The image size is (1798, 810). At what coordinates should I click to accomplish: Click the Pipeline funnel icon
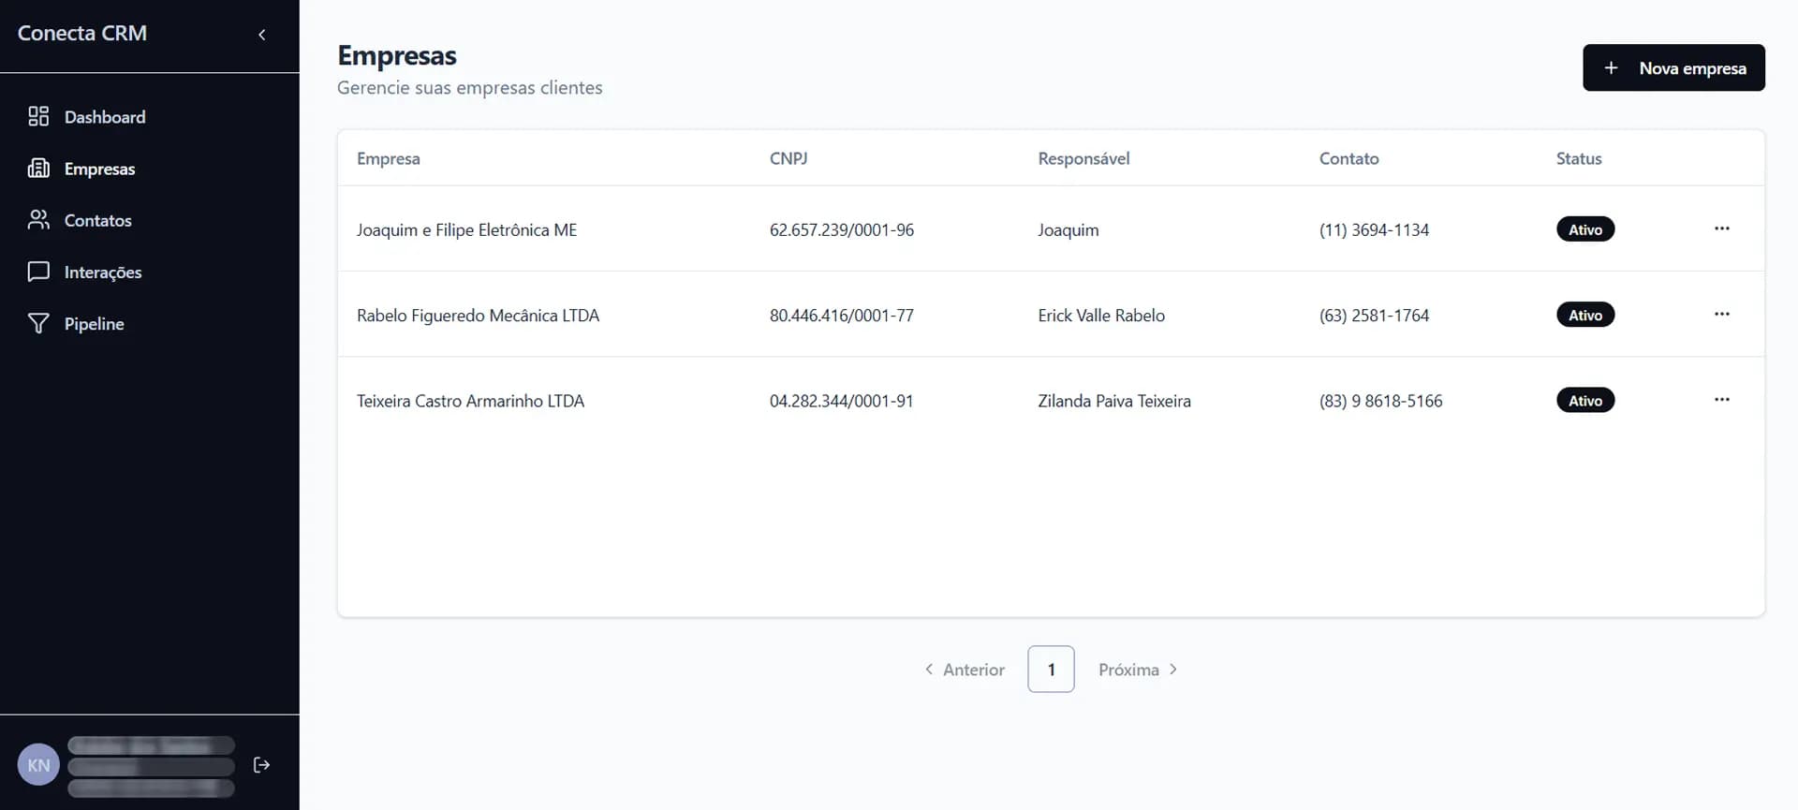(x=38, y=323)
